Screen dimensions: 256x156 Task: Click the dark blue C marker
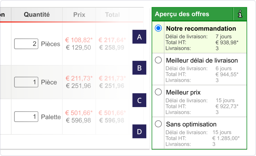pos(139,100)
